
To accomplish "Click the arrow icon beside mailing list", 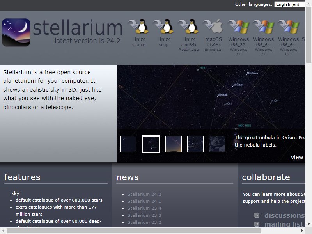I will point(257,224).
